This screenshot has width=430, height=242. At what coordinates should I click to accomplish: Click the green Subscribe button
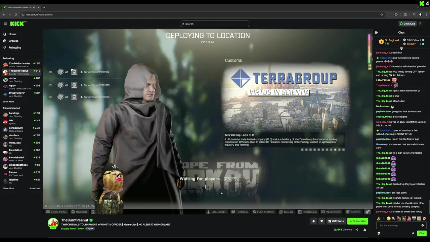[358, 221]
